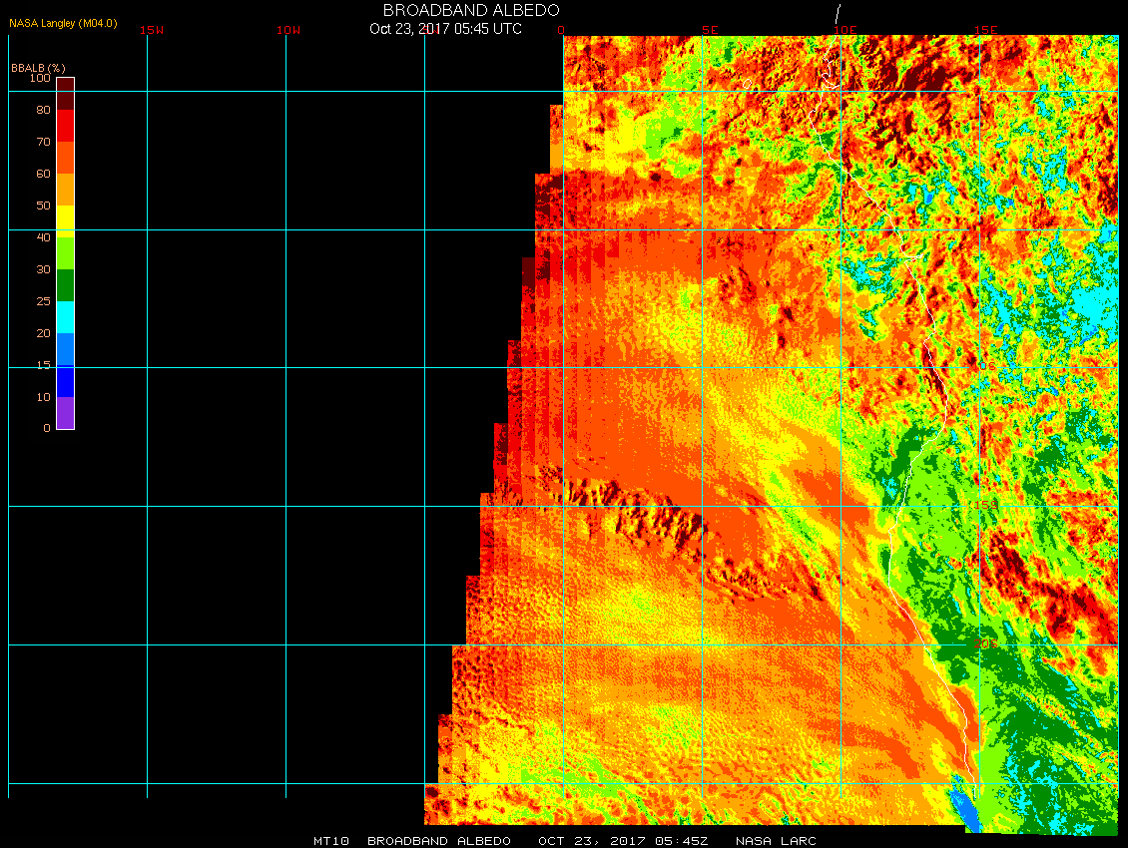The image size is (1128, 848).
Task: Select the bright red 70–80% legend swatch
Action: [x=65, y=126]
